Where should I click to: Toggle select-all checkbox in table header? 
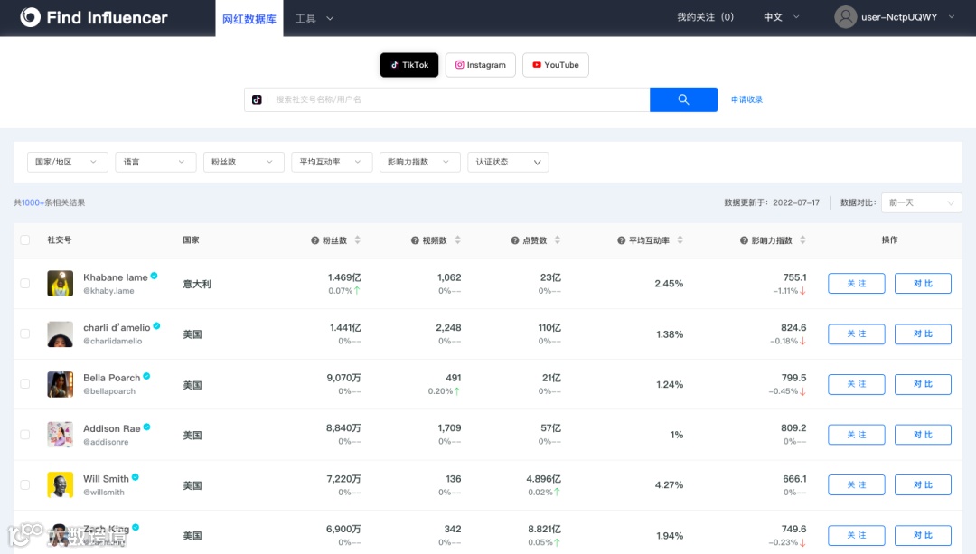click(x=25, y=240)
